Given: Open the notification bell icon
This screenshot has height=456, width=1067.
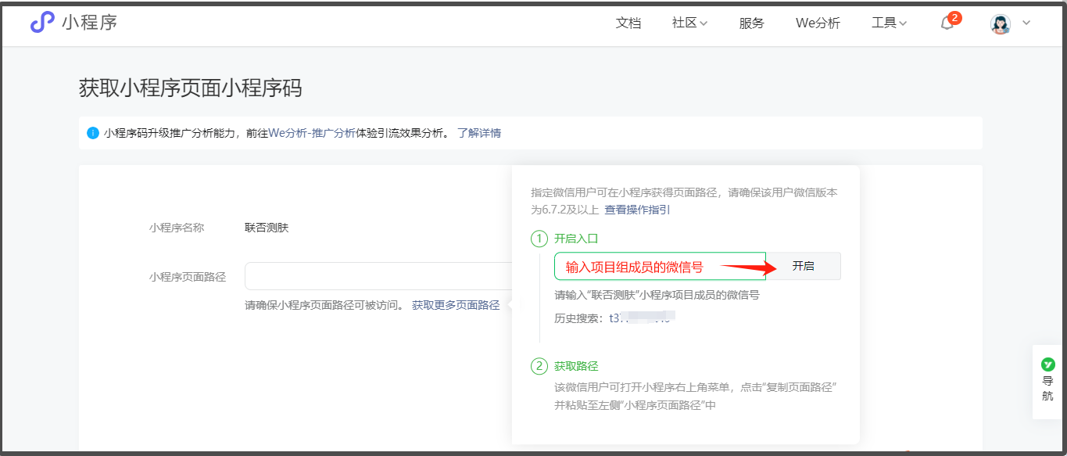Looking at the screenshot, I should click(947, 23).
